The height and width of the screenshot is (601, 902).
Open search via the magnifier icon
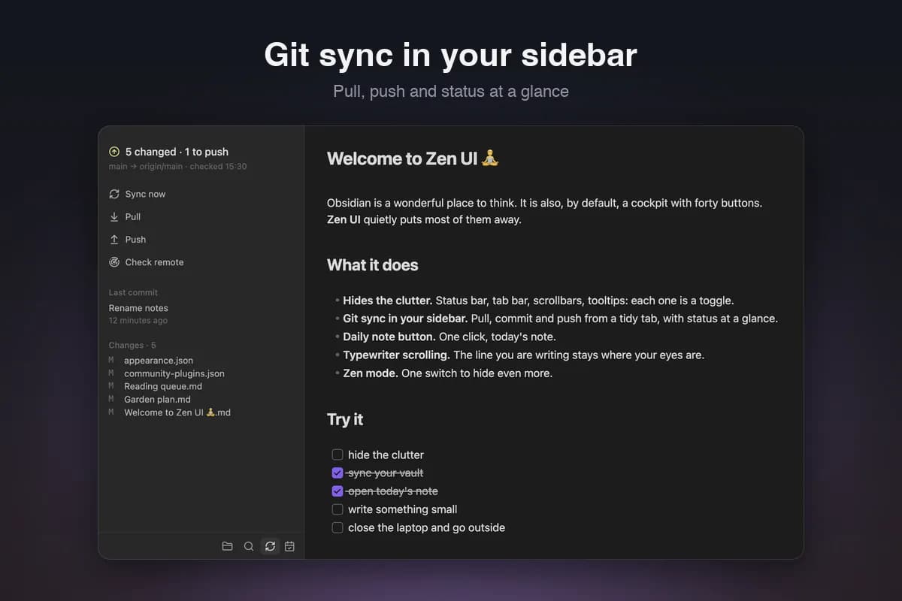tap(249, 546)
